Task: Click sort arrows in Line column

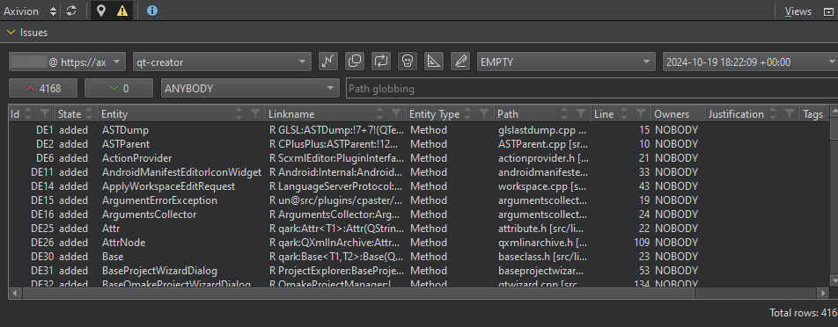Action: [x=624, y=113]
